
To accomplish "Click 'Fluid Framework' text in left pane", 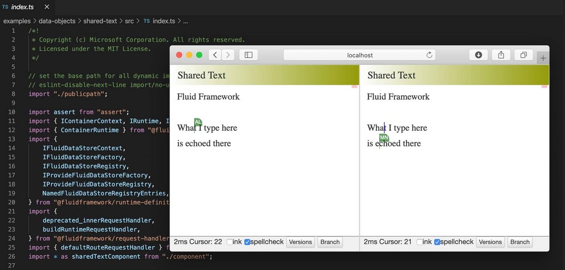I will (209, 97).
